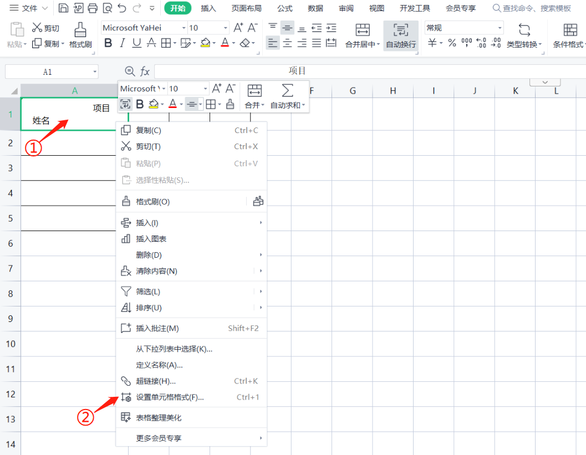Viewport: 586px width, 455px height.
Task: Click the currency ¥ format icon
Action: pyautogui.click(x=432, y=43)
